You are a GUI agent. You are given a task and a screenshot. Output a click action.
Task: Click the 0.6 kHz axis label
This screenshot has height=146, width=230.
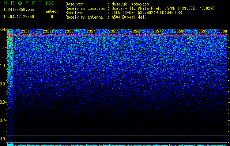coord(3,139)
